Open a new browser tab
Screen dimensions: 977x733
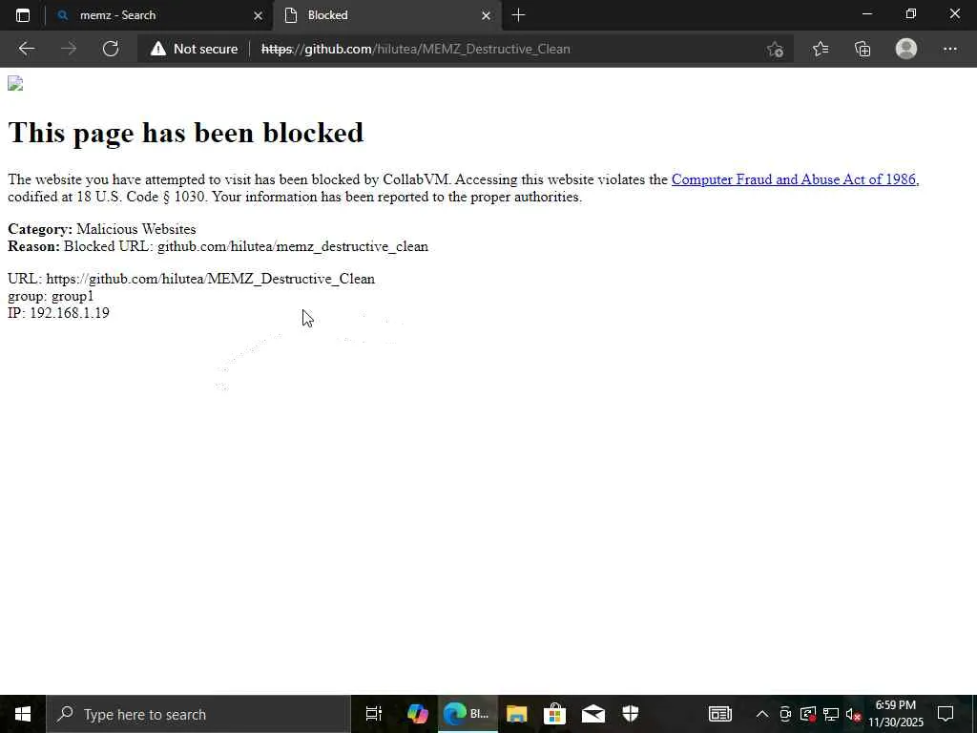pos(518,15)
